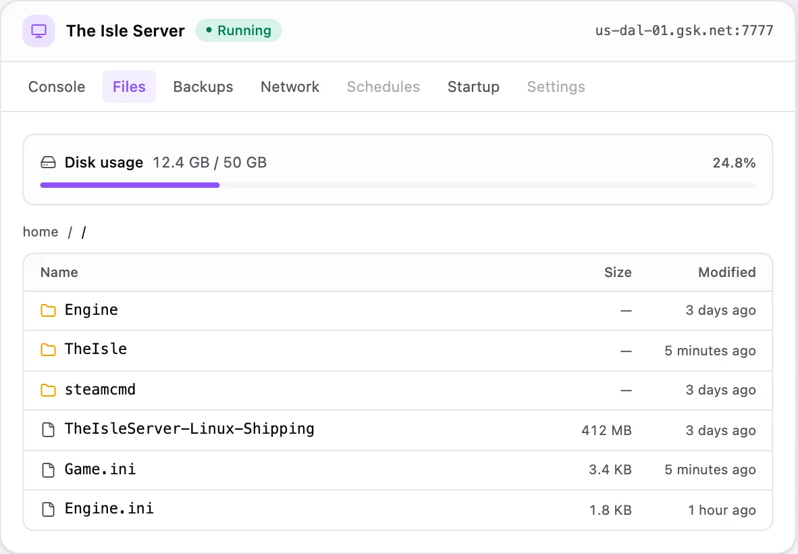Open the steamcmd folder
The image size is (798, 554).
(101, 390)
